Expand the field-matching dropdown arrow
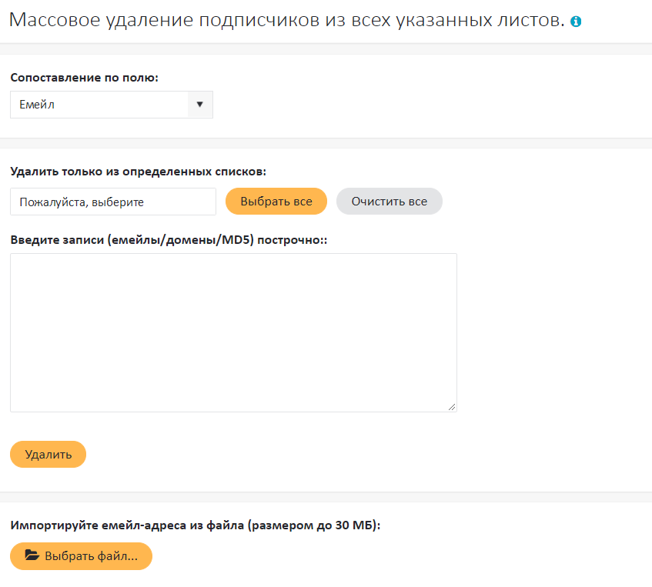This screenshot has width=652, height=587. [x=200, y=105]
